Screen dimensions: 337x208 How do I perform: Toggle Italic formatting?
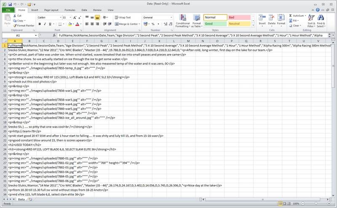(x=44, y=24)
